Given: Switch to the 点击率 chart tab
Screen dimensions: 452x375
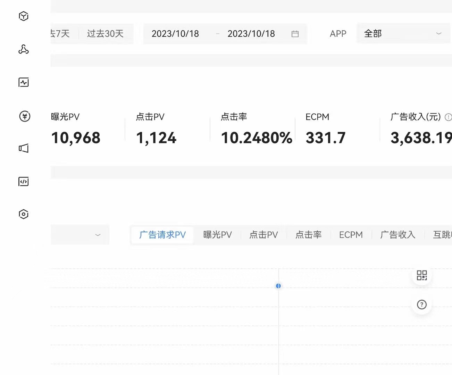Looking at the screenshot, I should tap(308, 235).
